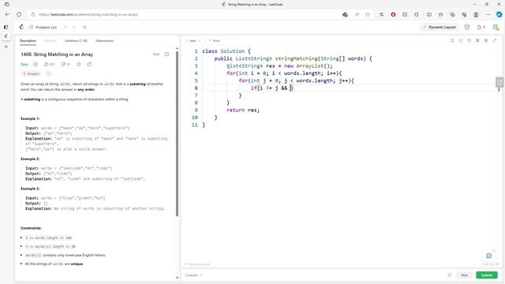Open the green user avatar menu

point(496,28)
